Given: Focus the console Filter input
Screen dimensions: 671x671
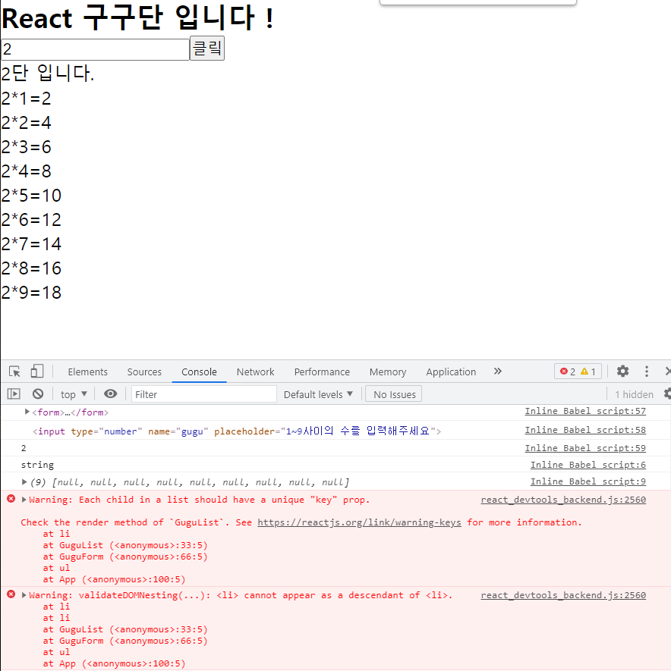Looking at the screenshot, I should (204, 394).
